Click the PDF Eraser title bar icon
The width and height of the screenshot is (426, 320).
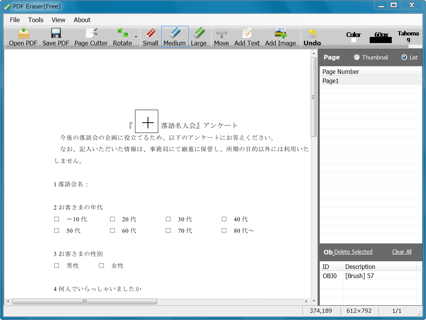(x=7, y=6)
